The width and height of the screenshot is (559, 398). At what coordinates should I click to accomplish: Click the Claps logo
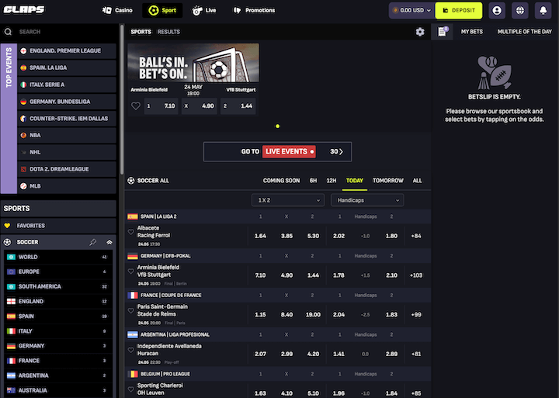tap(24, 10)
